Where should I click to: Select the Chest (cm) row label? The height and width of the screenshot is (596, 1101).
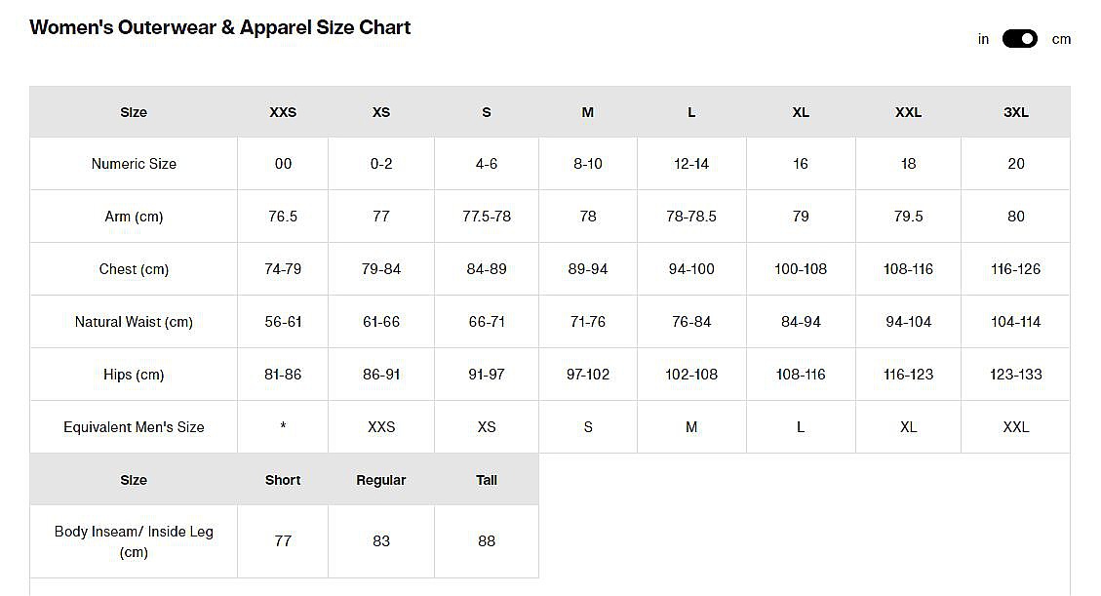coord(134,269)
